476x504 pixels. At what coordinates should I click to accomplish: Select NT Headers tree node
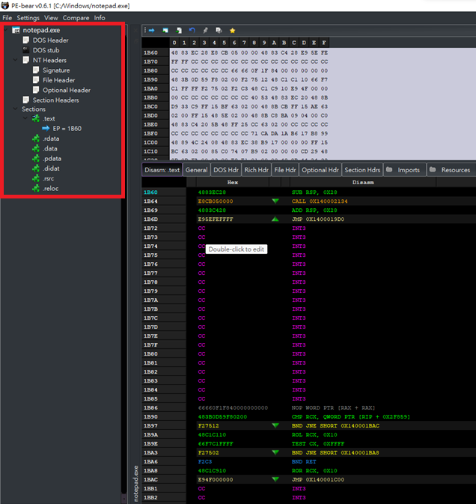tap(49, 60)
